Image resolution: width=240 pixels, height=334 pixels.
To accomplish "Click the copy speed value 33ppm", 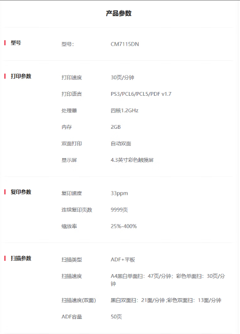I will click(x=119, y=193).
